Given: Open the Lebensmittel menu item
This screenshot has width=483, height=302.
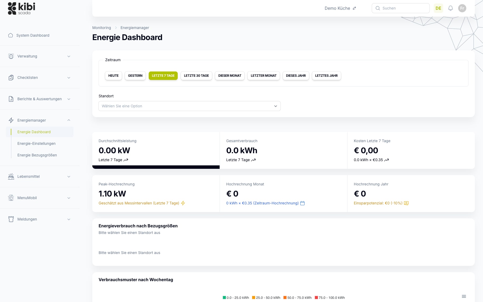Looking at the screenshot, I should pos(40,176).
